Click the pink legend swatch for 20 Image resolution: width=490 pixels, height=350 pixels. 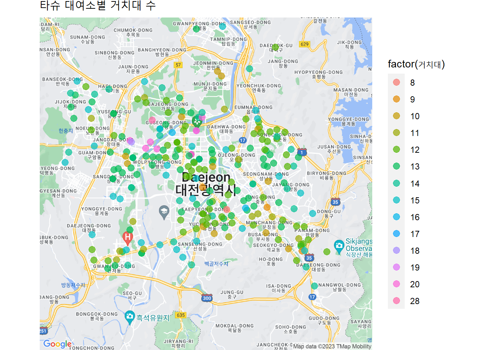point(396,284)
